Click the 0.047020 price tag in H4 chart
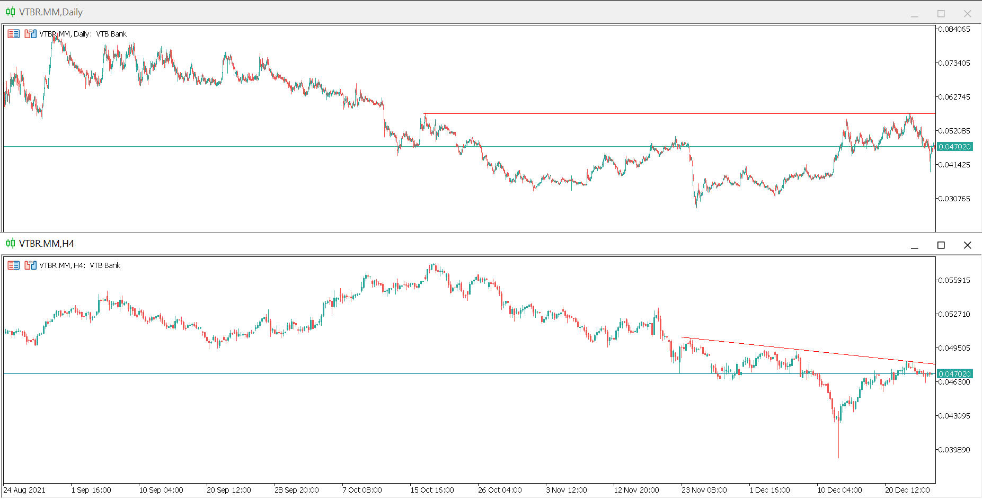Screen dimensions: 982x499 point(955,374)
